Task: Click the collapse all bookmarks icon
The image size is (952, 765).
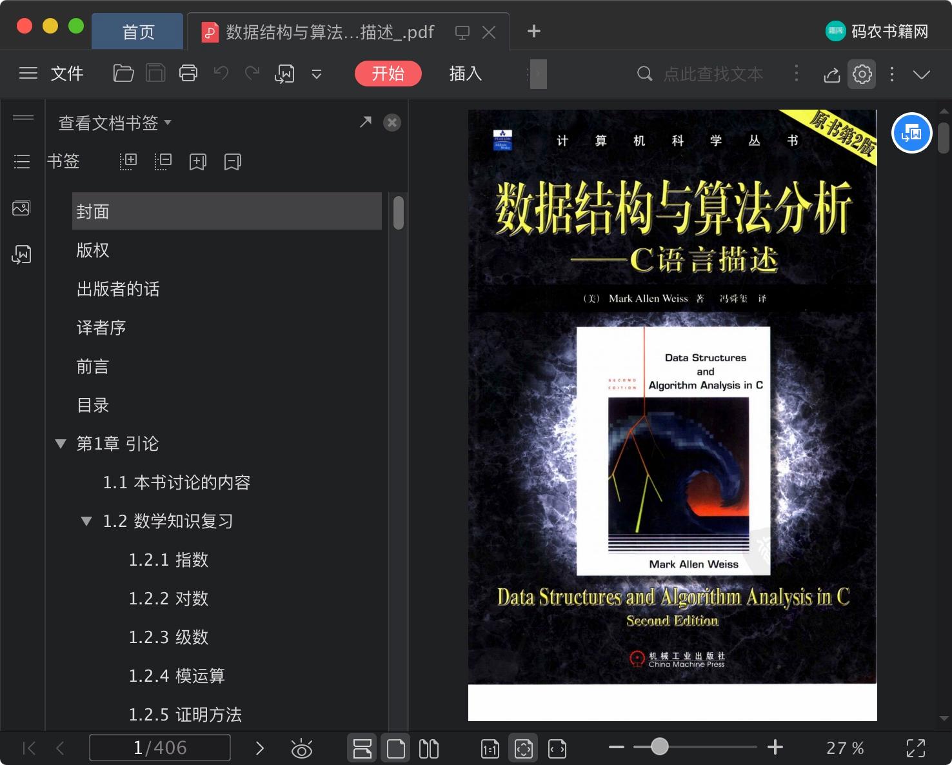Action: [x=163, y=162]
